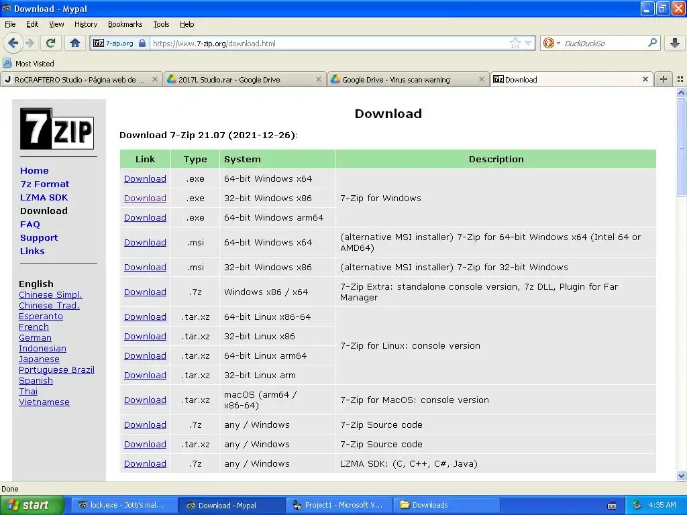Open the DuckDuckGo search engine selector
This screenshot has height=515, width=687.
(551, 43)
